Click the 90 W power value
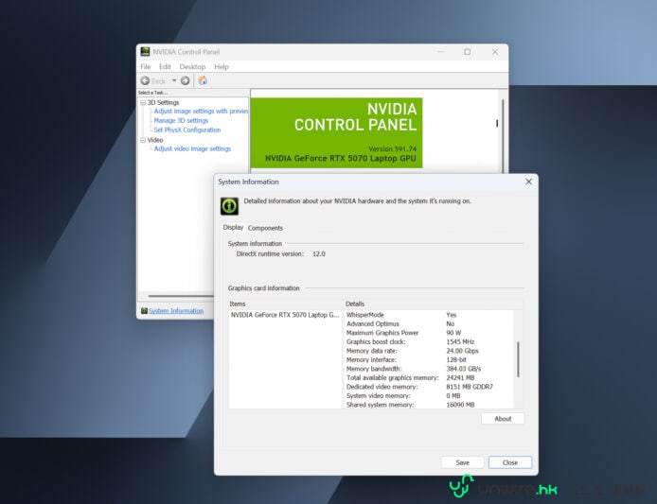This screenshot has width=657, height=504. pos(453,333)
